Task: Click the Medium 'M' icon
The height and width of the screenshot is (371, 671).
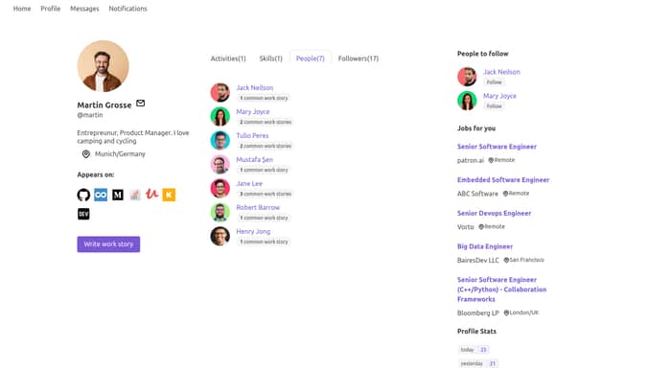Action: [x=118, y=196]
